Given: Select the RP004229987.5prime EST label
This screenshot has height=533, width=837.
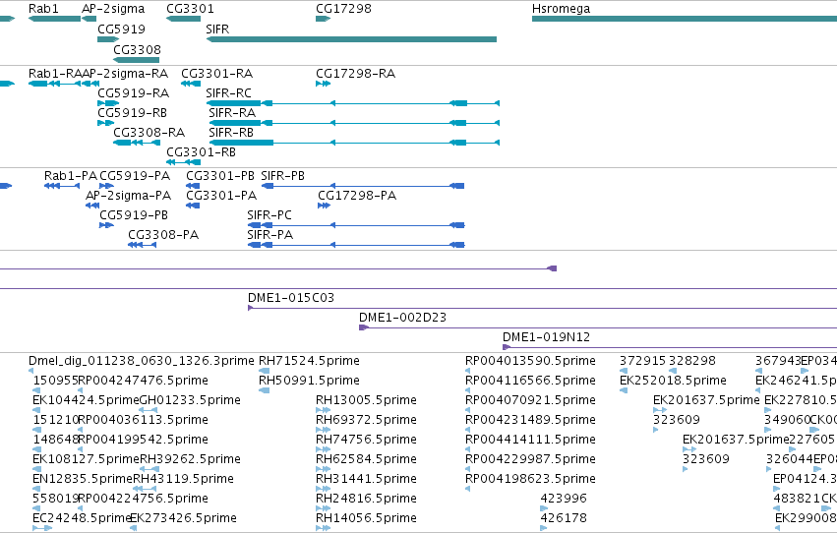Looking at the screenshot, I should point(530,459).
